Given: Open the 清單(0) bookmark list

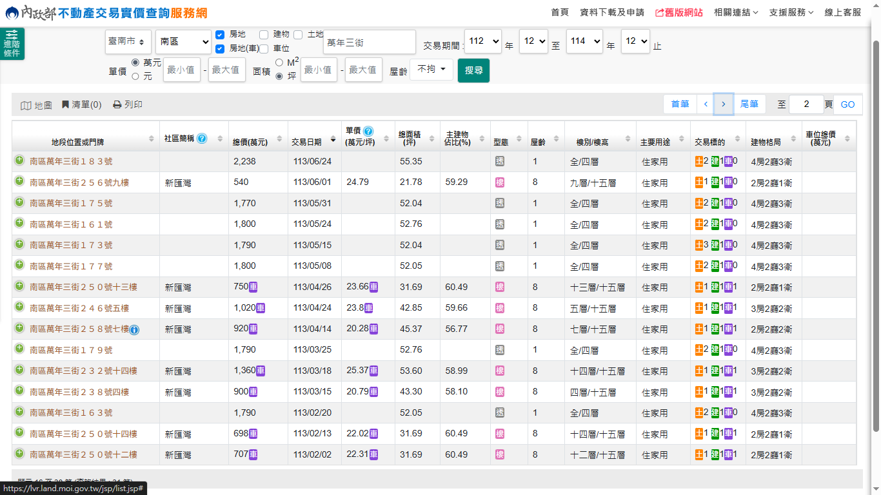Looking at the screenshot, I should click(81, 104).
